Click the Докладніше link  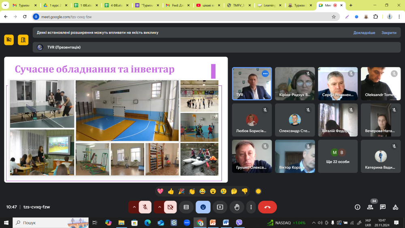click(364, 33)
